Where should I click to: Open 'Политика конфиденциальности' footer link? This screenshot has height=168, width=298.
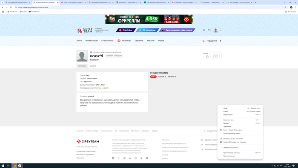click(x=174, y=151)
